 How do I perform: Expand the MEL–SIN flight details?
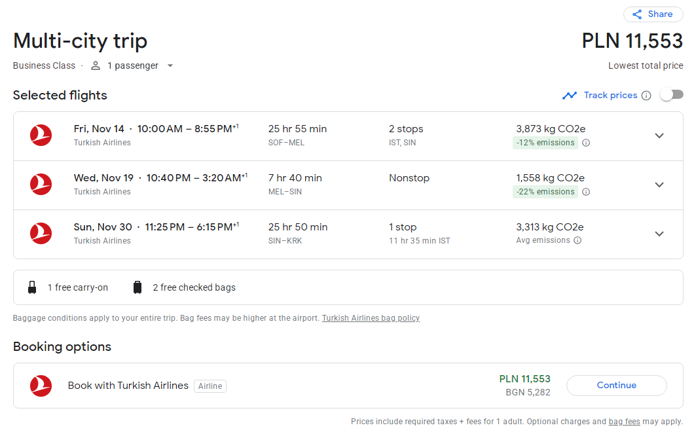pos(659,185)
